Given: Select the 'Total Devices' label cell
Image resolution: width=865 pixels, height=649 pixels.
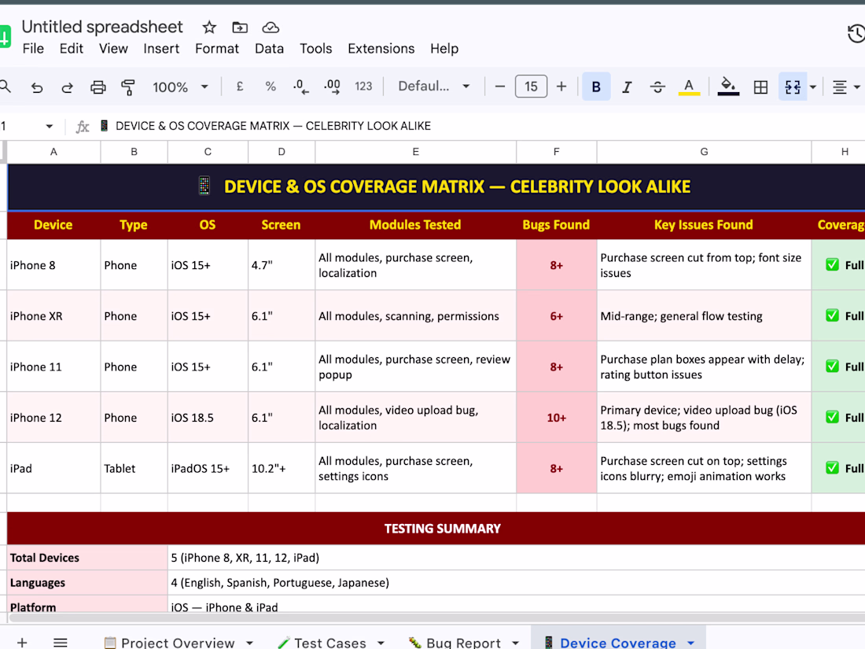Looking at the screenshot, I should [x=87, y=558].
